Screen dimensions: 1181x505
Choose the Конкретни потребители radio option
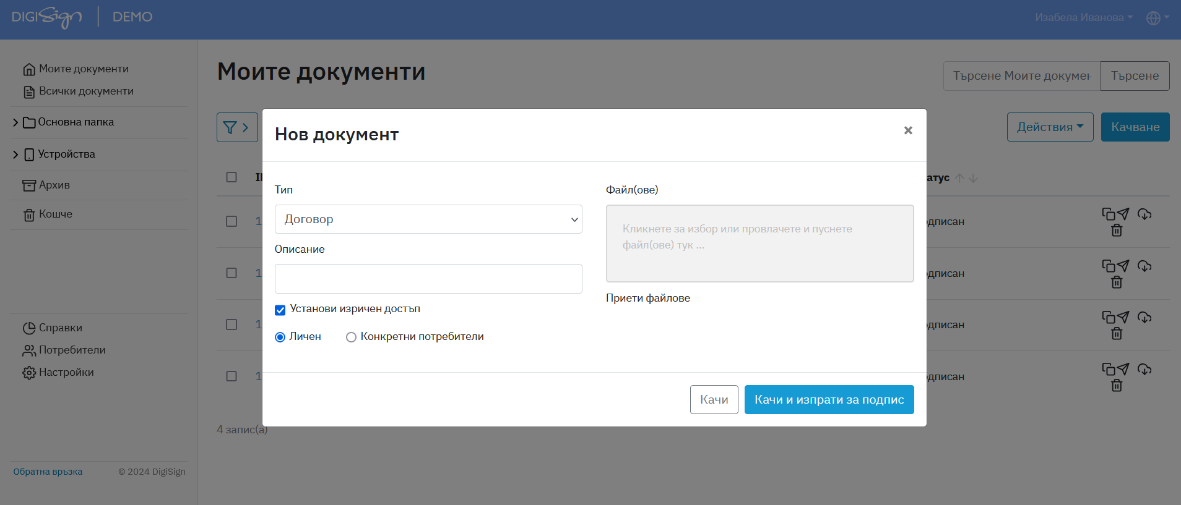[351, 337]
